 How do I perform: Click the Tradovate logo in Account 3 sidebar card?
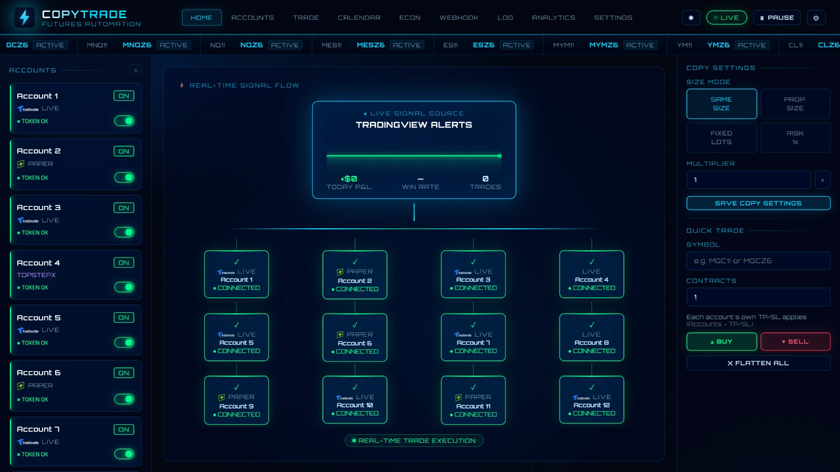(28, 220)
